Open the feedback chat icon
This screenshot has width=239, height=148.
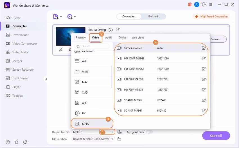pos(25,142)
